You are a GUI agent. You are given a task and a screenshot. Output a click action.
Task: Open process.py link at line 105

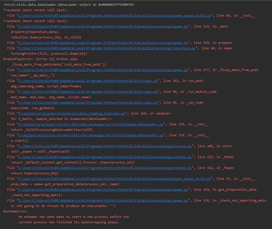(105, 146)
